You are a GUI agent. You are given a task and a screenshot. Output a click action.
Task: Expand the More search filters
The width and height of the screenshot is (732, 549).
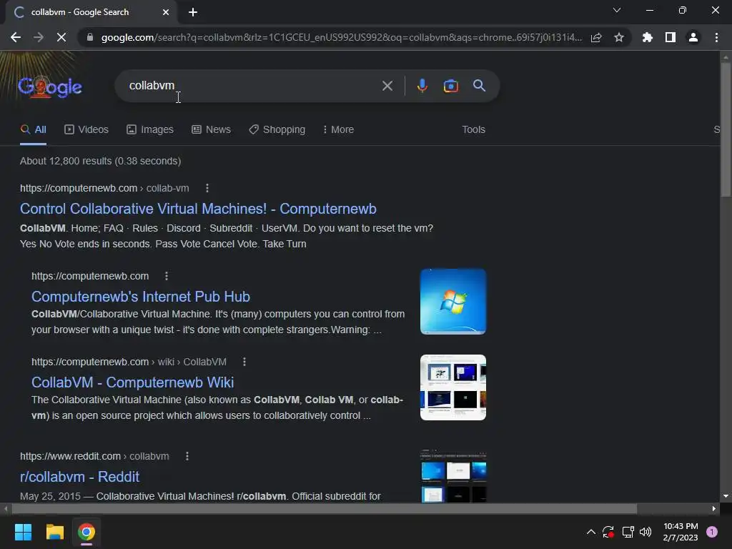[x=338, y=130]
